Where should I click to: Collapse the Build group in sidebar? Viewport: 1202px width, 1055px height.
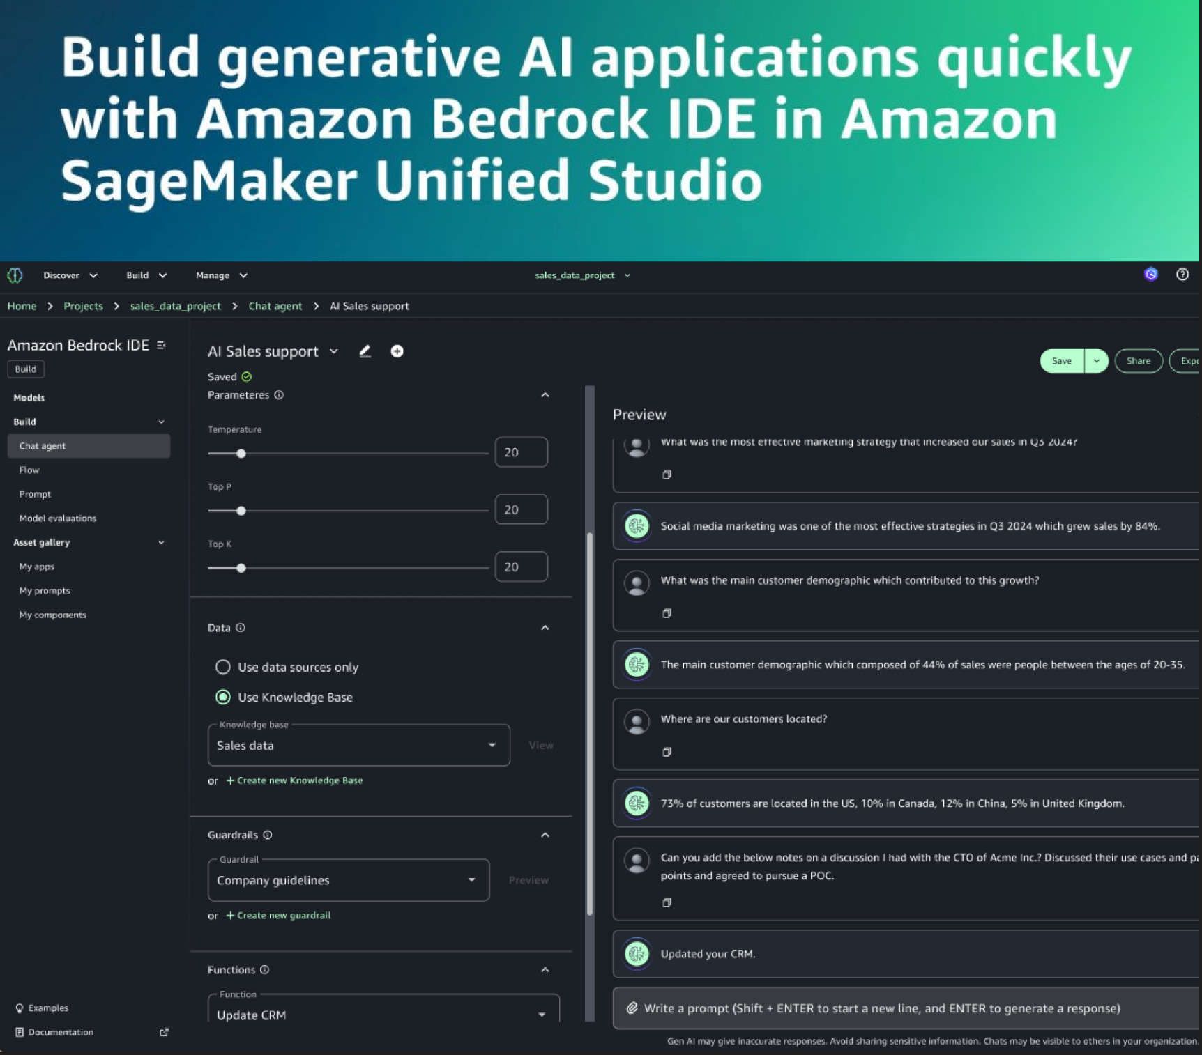161,422
